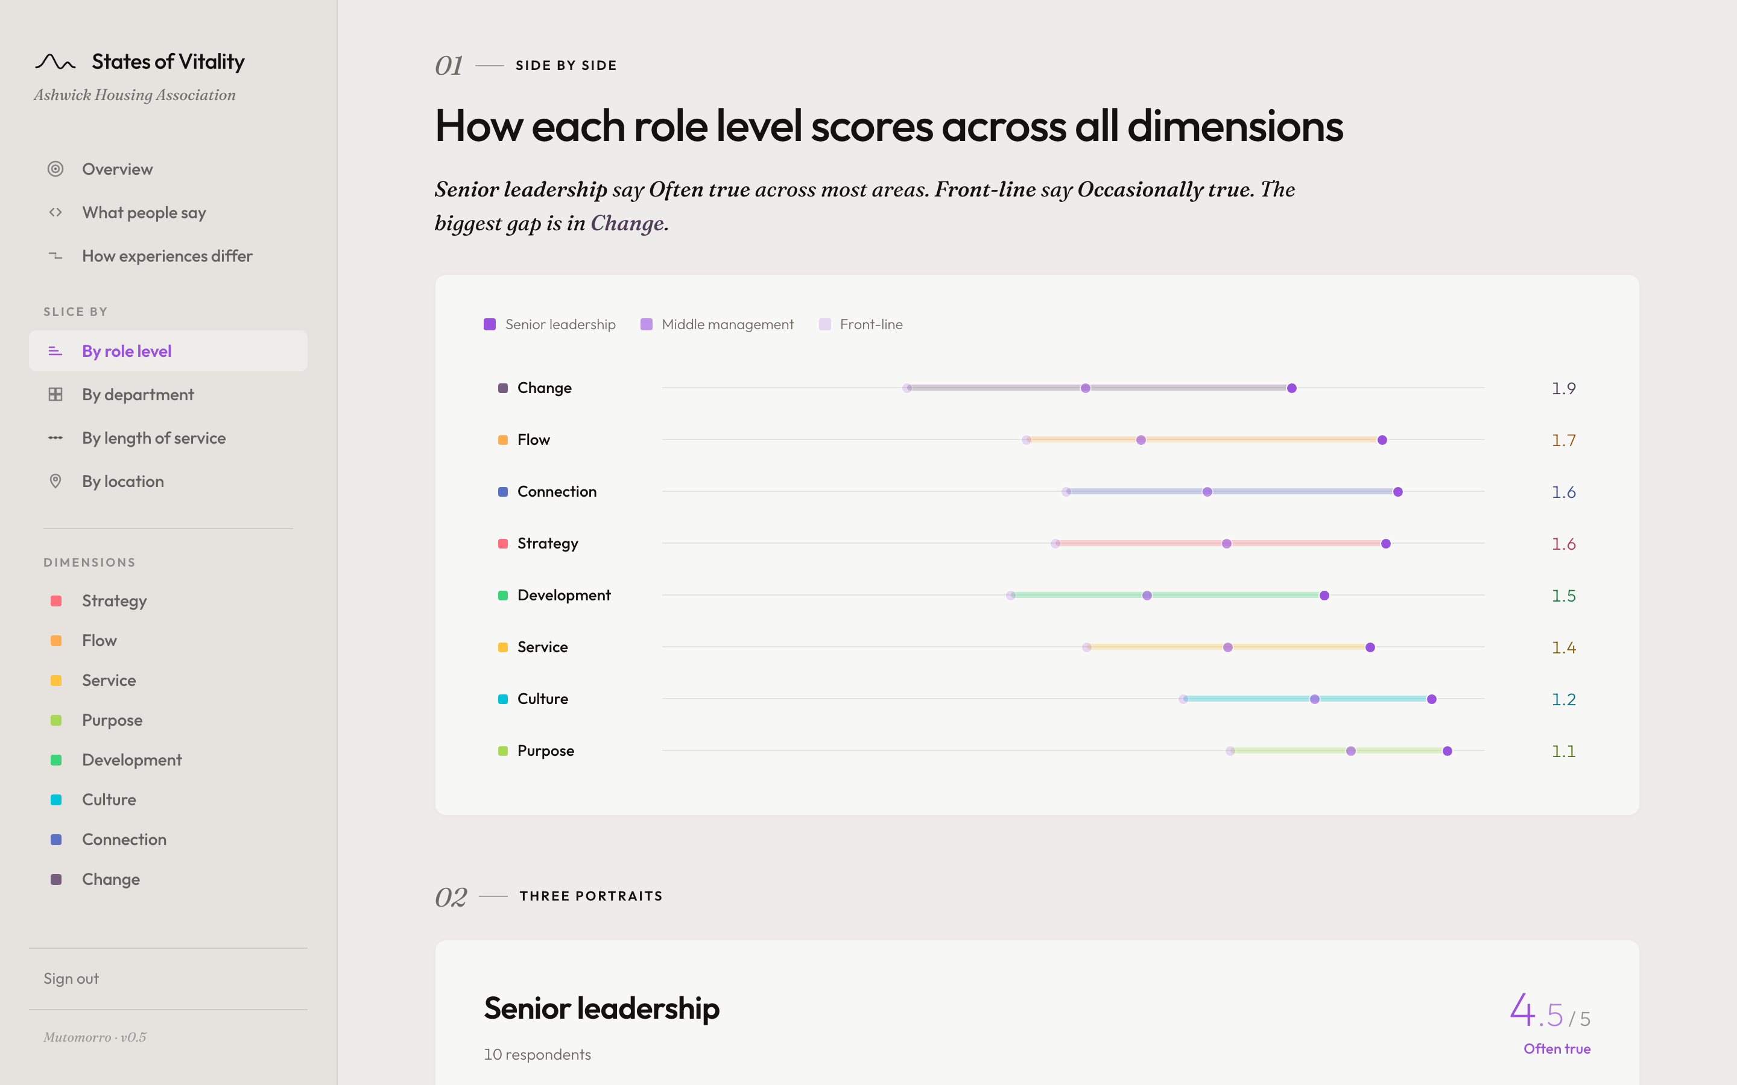Select Culture in the Dimensions list

click(109, 799)
